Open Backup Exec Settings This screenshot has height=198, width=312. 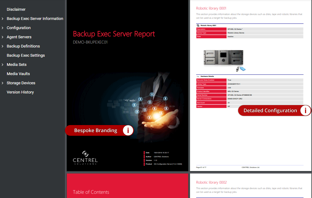coord(25,55)
